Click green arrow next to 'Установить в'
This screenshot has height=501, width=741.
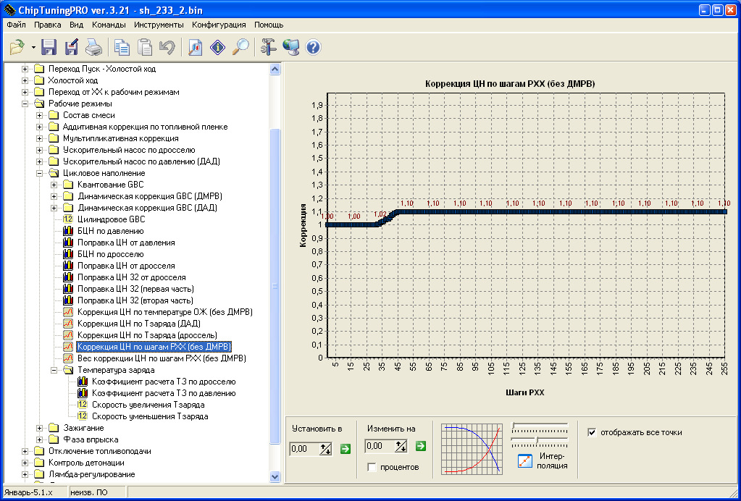coord(346,449)
